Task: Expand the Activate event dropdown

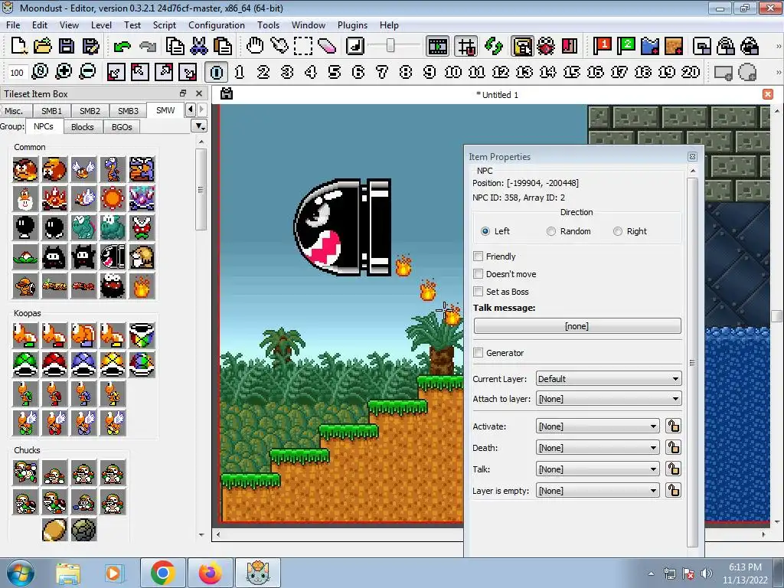Action: point(597,426)
